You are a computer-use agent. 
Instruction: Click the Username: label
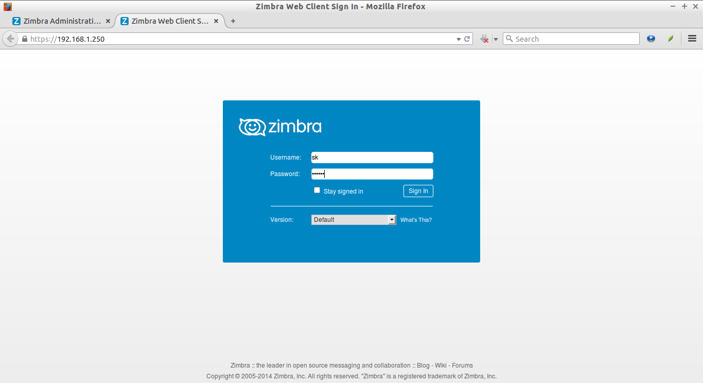[x=286, y=158]
